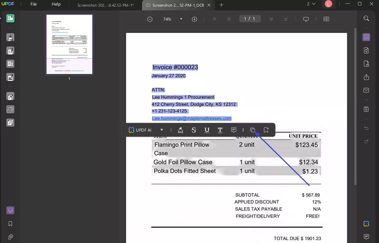
Task: Open the 74% zoom level dropdown
Action: tap(181, 19)
